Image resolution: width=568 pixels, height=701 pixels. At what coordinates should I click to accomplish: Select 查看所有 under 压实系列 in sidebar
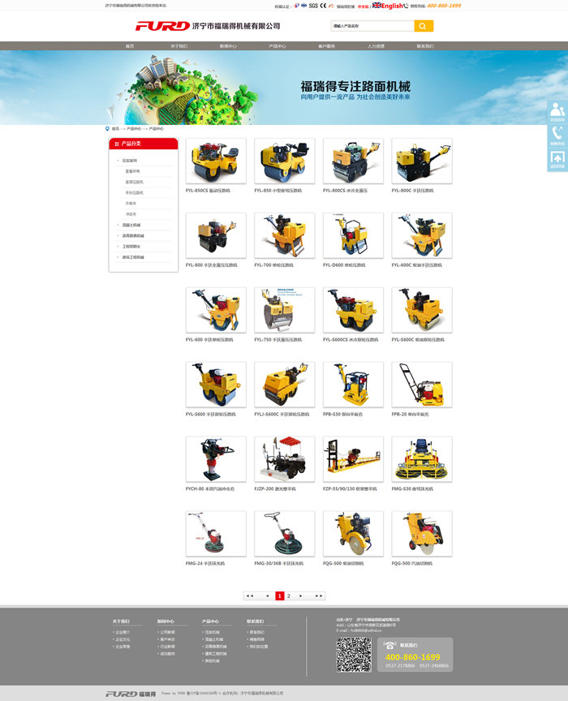(x=132, y=171)
